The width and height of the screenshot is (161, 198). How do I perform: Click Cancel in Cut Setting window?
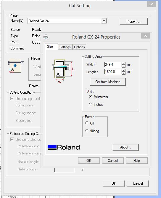138,183
